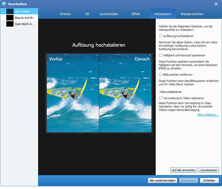Switch to the Wasserzeichen tab
Image resolution: width=222 pixels, height=189 pixels.
coord(192,14)
